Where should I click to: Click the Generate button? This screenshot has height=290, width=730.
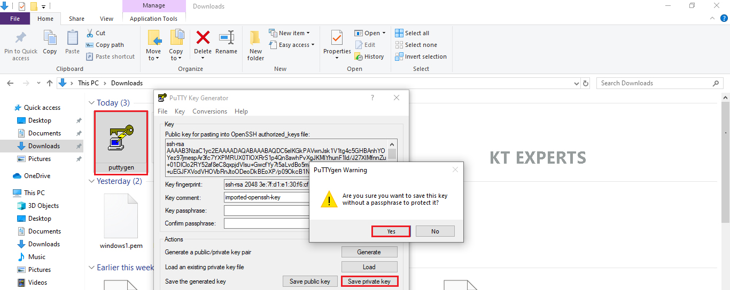pyautogui.click(x=369, y=252)
